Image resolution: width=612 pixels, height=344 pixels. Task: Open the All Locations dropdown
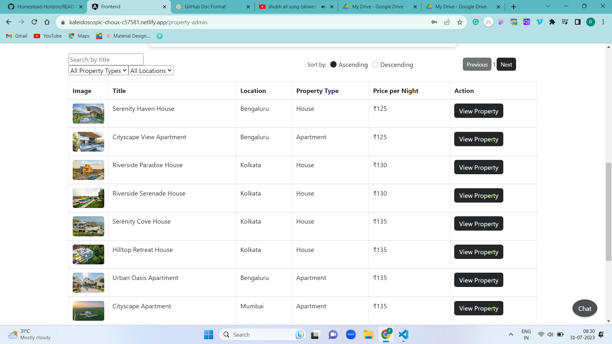150,70
